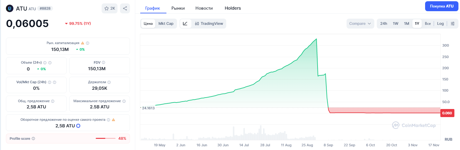Click the red 0.060 price label
The width and height of the screenshot is (460, 150).
[x=447, y=113]
